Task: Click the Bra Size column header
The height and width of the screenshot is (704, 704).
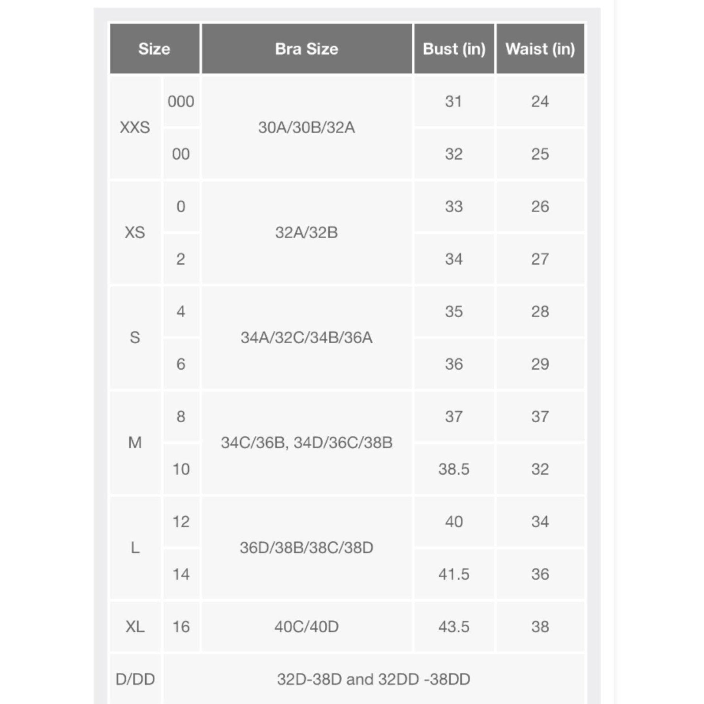Action: 307,49
